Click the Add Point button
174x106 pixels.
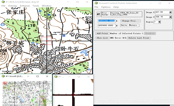point(102,33)
